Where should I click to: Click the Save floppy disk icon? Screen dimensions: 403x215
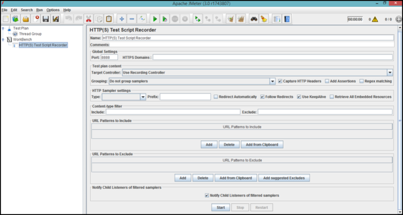tap(46, 19)
